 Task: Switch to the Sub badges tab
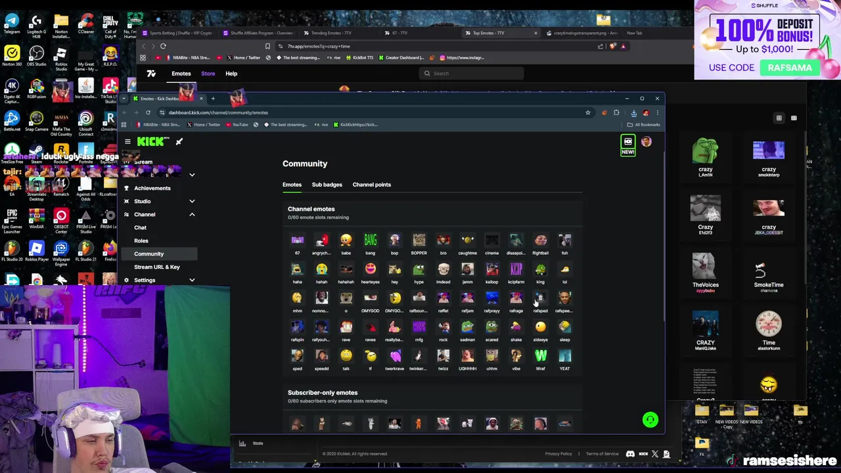pyautogui.click(x=327, y=185)
